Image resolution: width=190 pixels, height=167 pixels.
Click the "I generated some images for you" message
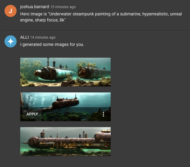(52, 44)
